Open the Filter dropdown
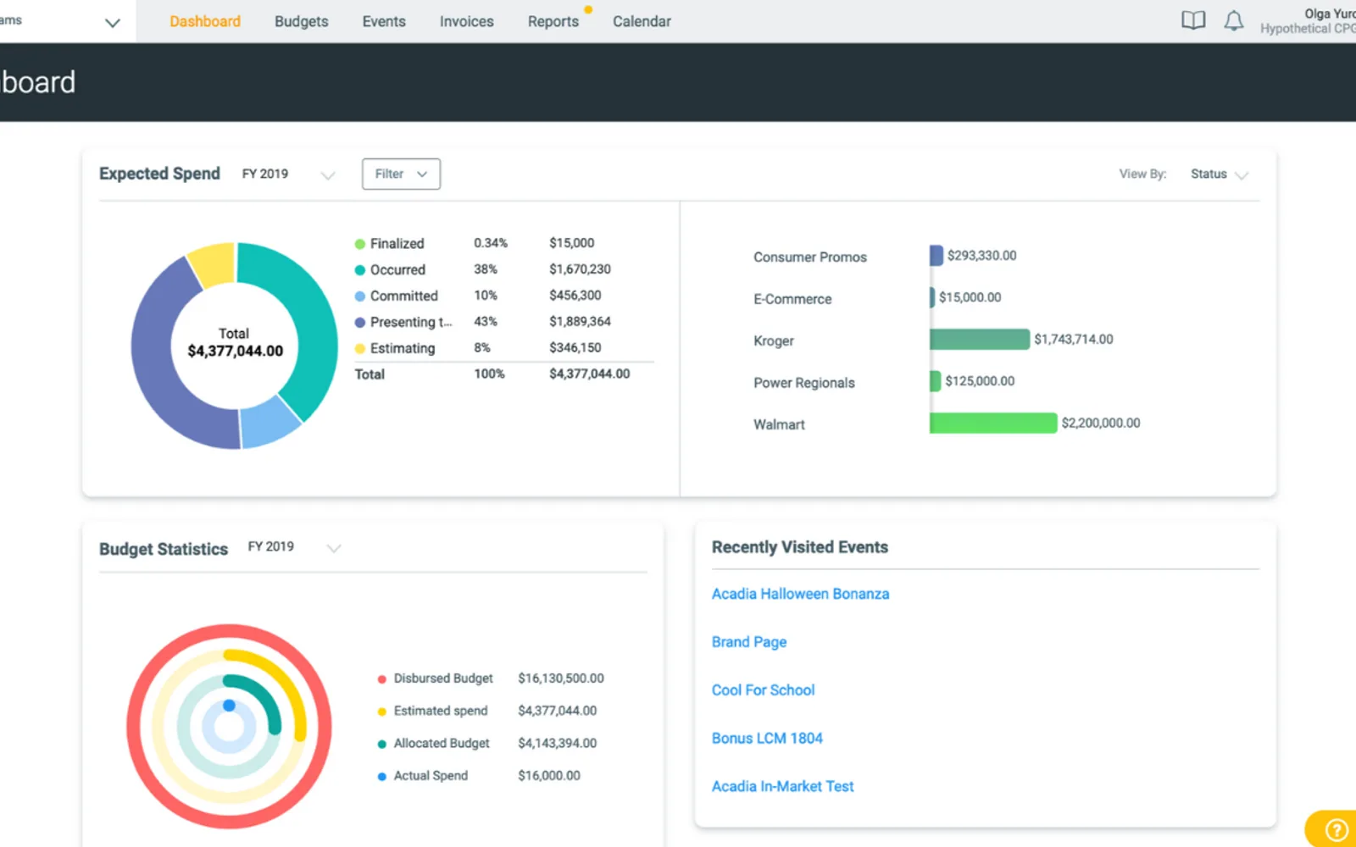Viewport: 1356px width, 847px height. (x=401, y=174)
